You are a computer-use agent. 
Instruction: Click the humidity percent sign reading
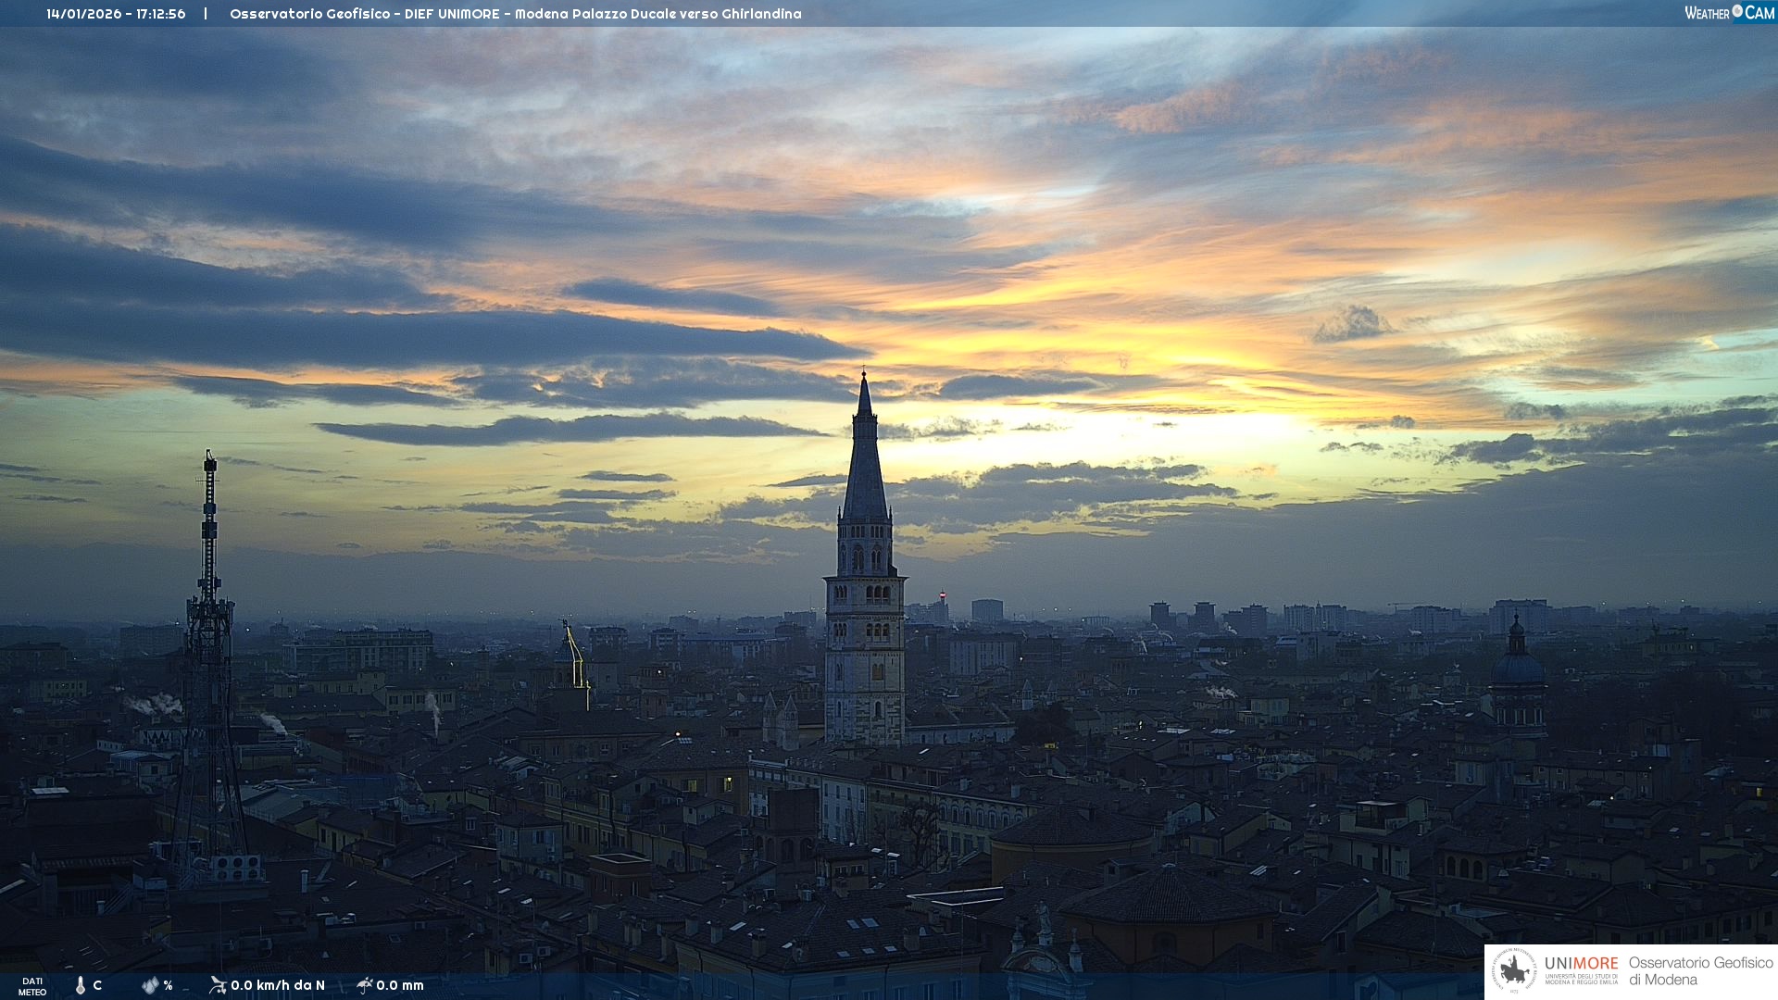(168, 985)
